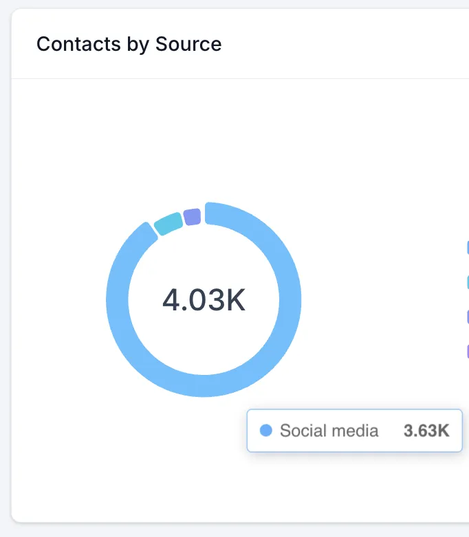469x537 pixels.
Task: Select the small purple donut segment
Action: pyautogui.click(x=193, y=217)
